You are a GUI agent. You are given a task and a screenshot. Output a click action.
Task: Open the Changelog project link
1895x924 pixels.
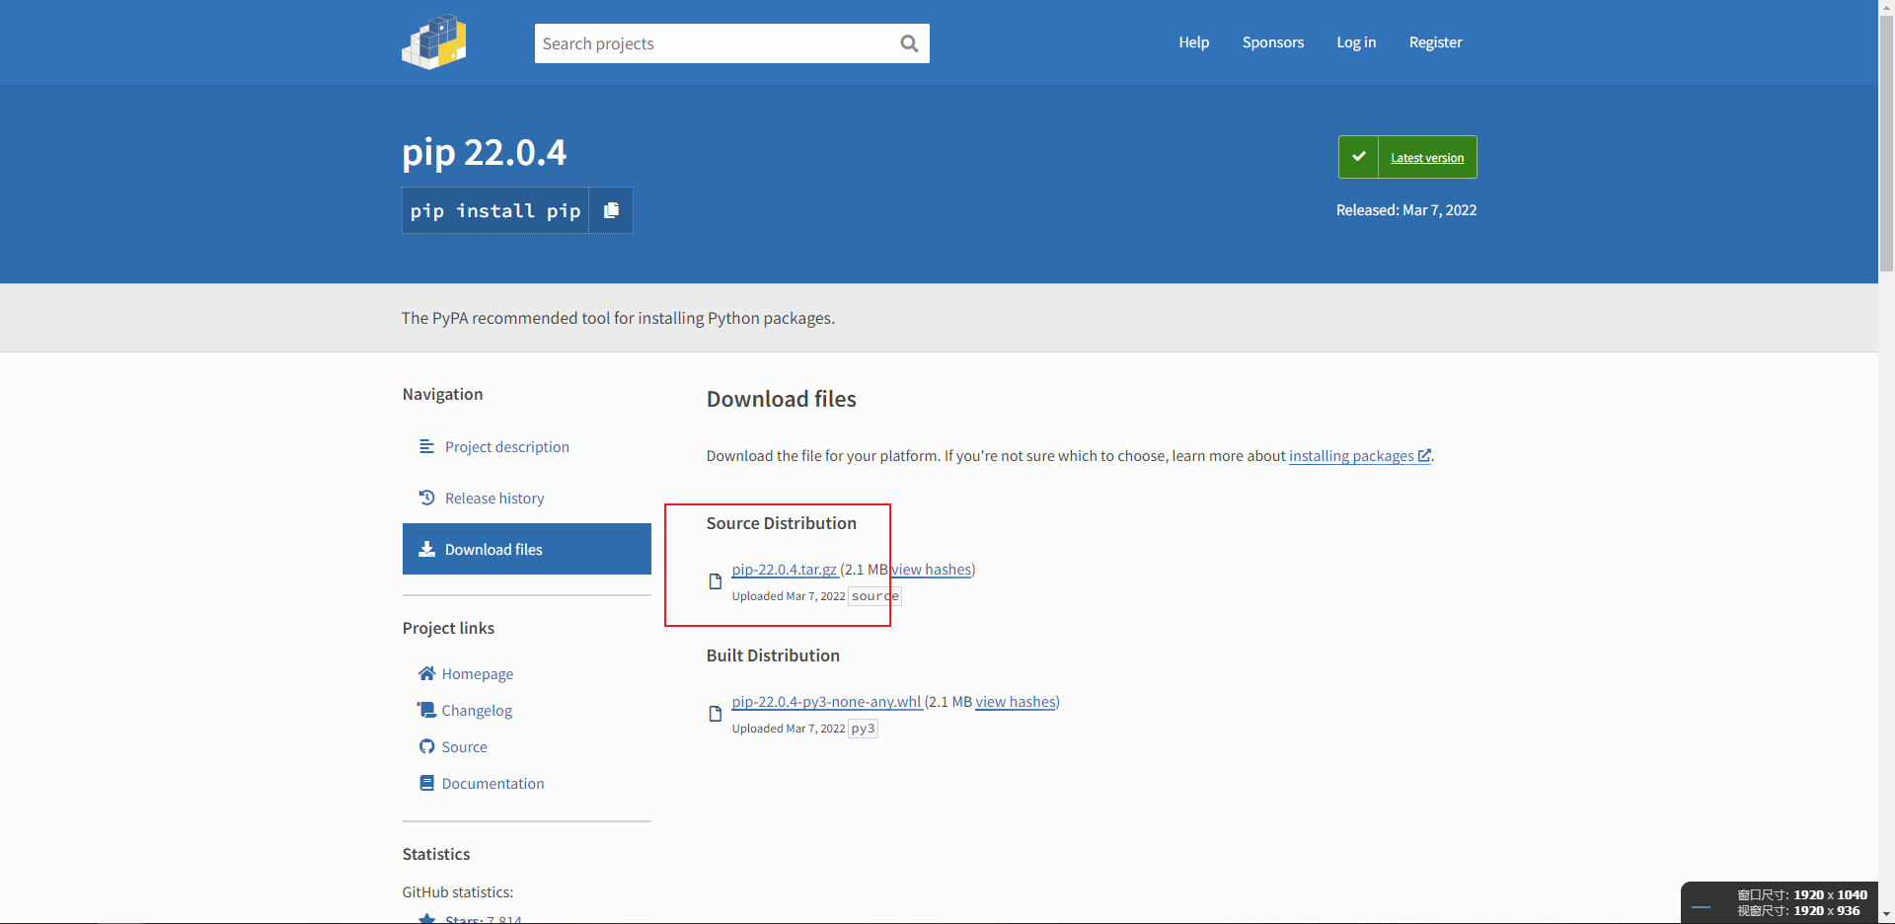pyautogui.click(x=477, y=710)
